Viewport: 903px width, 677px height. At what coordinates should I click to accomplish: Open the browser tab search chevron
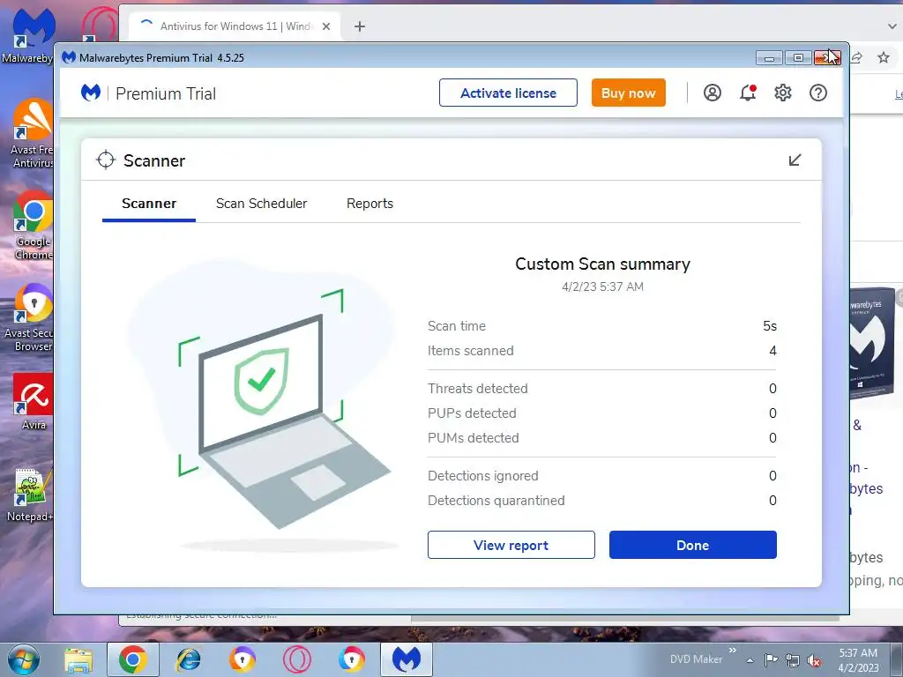(x=892, y=26)
